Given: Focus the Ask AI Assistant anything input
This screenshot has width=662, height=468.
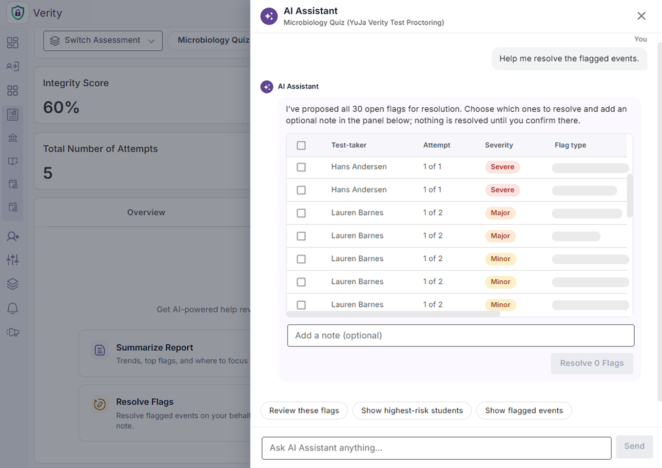Looking at the screenshot, I should click(436, 448).
